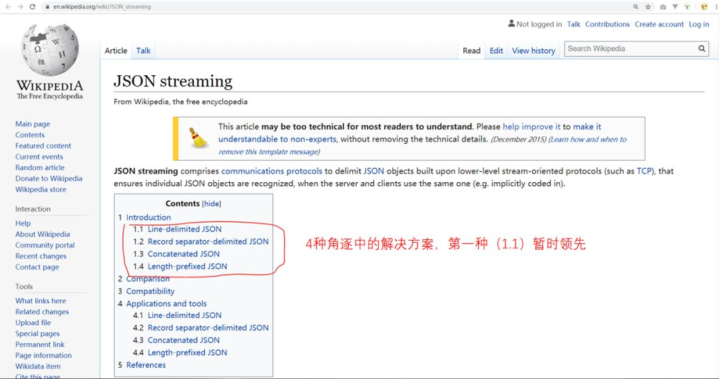This screenshot has height=379, width=719.
Task: Click the padlock icon in the address bar
Action: [47, 7]
